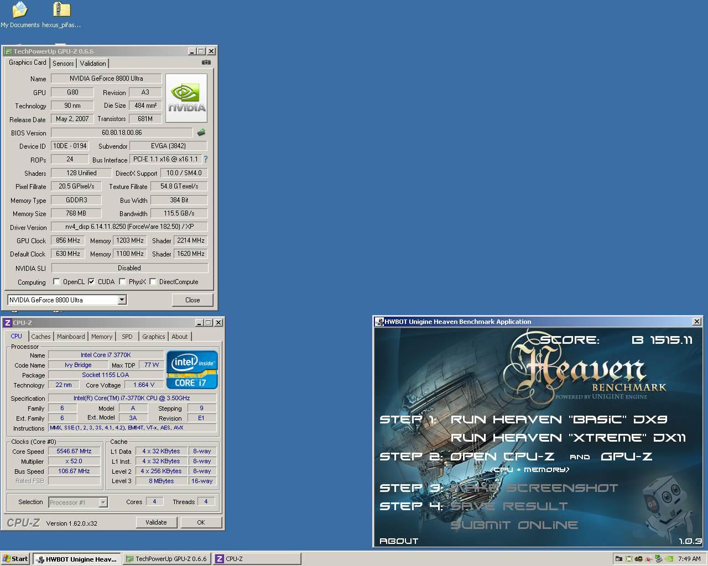Click the GPU Clock value 856 MHz
708x566 pixels.
[68, 240]
